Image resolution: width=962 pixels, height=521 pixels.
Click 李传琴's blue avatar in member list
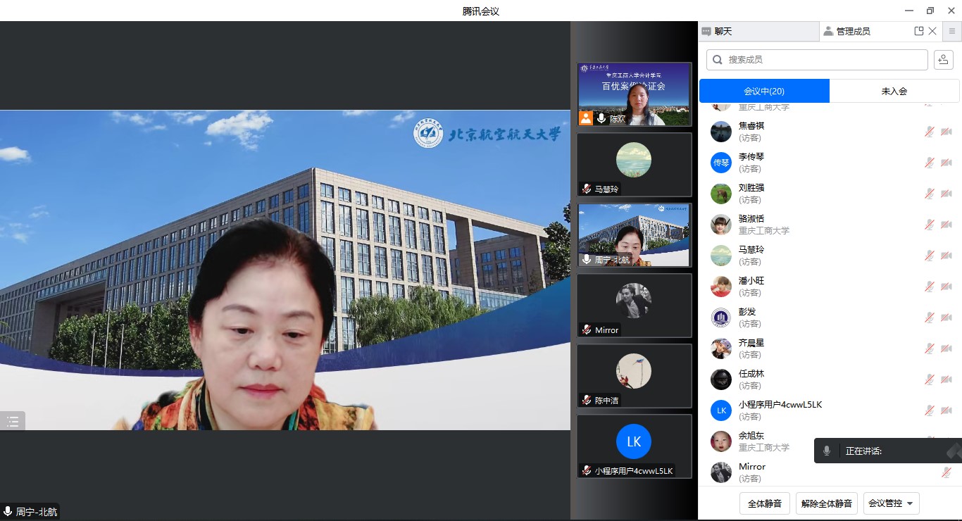720,163
